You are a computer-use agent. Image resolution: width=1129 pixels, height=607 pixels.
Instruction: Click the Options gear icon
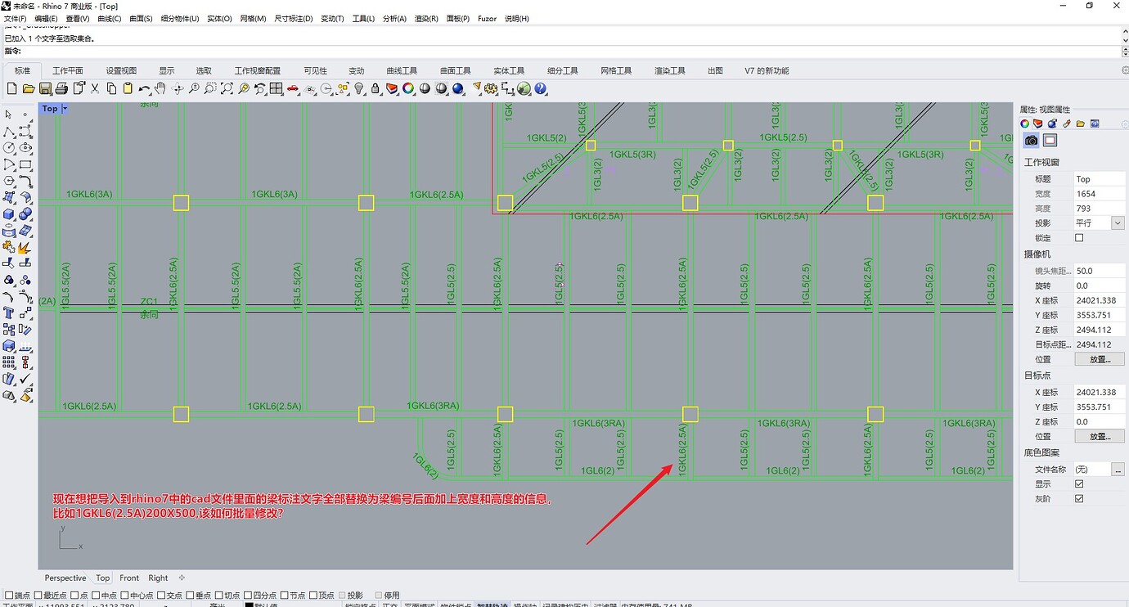491,88
